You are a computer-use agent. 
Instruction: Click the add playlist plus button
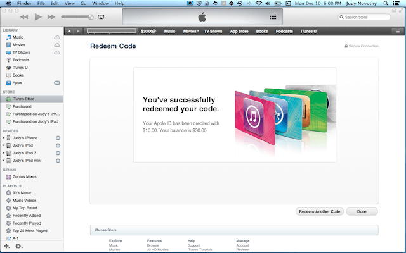(x=7, y=246)
